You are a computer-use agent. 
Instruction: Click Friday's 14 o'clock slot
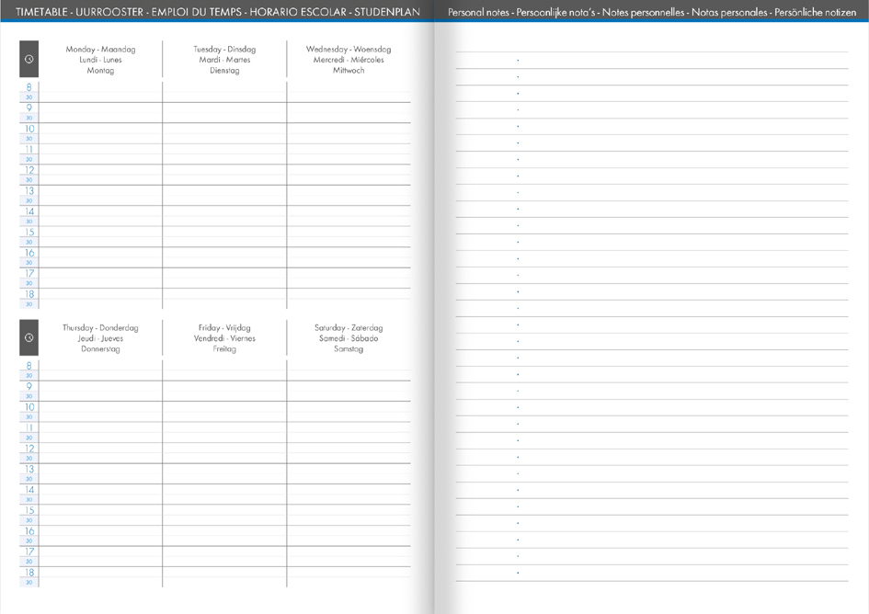(x=224, y=495)
